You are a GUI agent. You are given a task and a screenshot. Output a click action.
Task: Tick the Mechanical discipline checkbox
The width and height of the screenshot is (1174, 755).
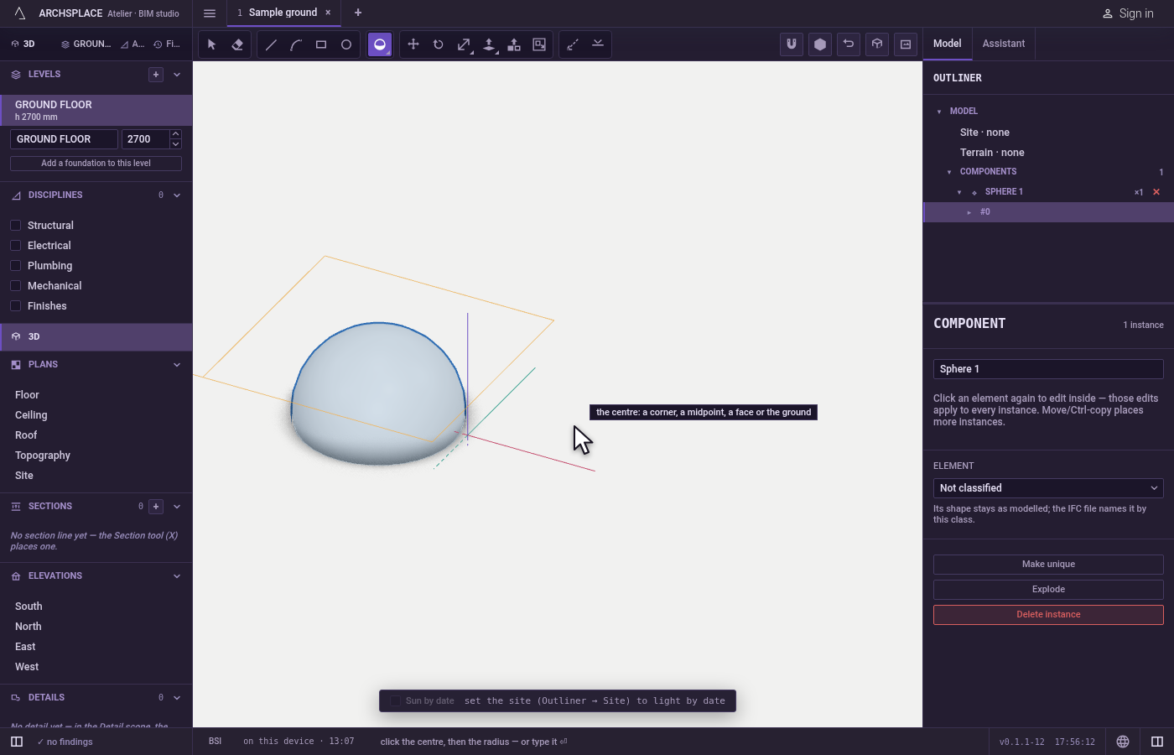[15, 286]
